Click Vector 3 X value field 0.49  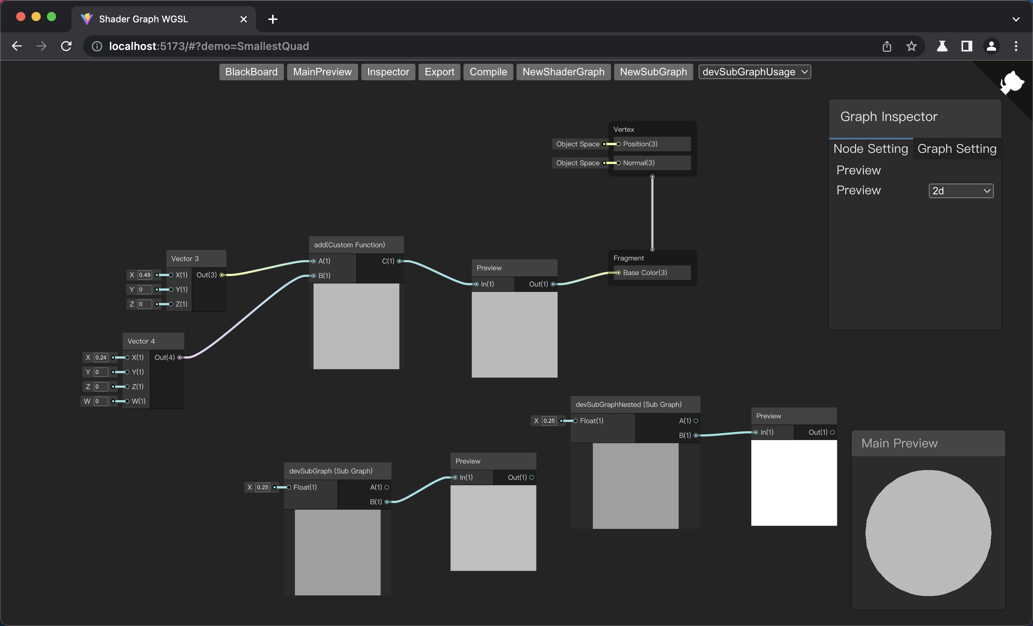pyautogui.click(x=144, y=275)
